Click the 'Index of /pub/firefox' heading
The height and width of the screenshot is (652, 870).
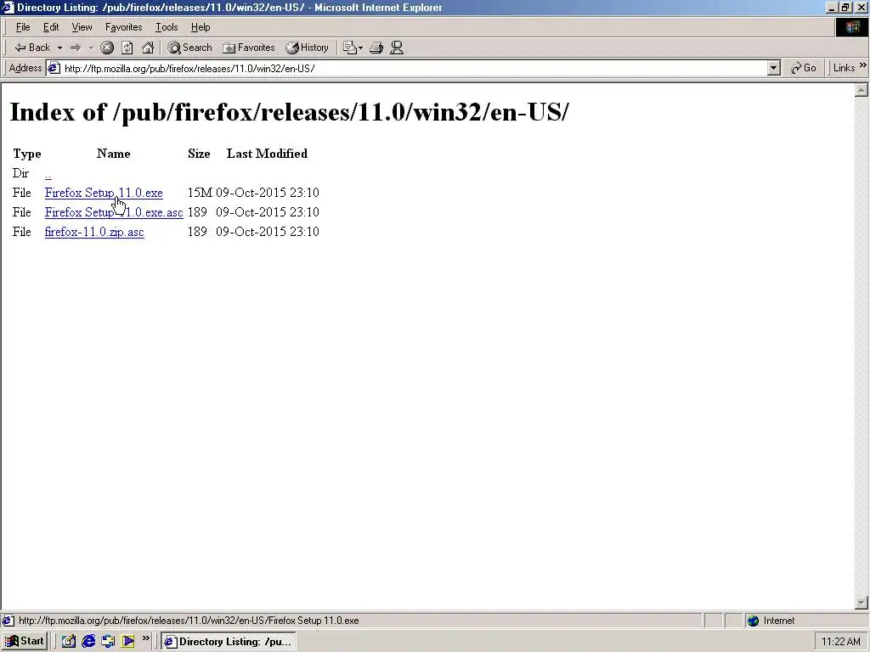[x=291, y=112]
